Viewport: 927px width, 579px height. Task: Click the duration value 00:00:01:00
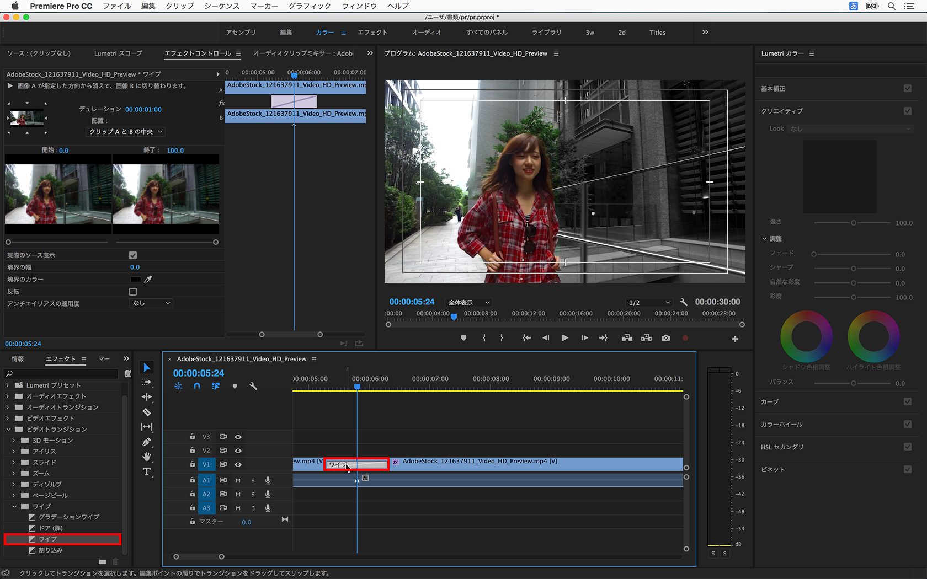(143, 110)
